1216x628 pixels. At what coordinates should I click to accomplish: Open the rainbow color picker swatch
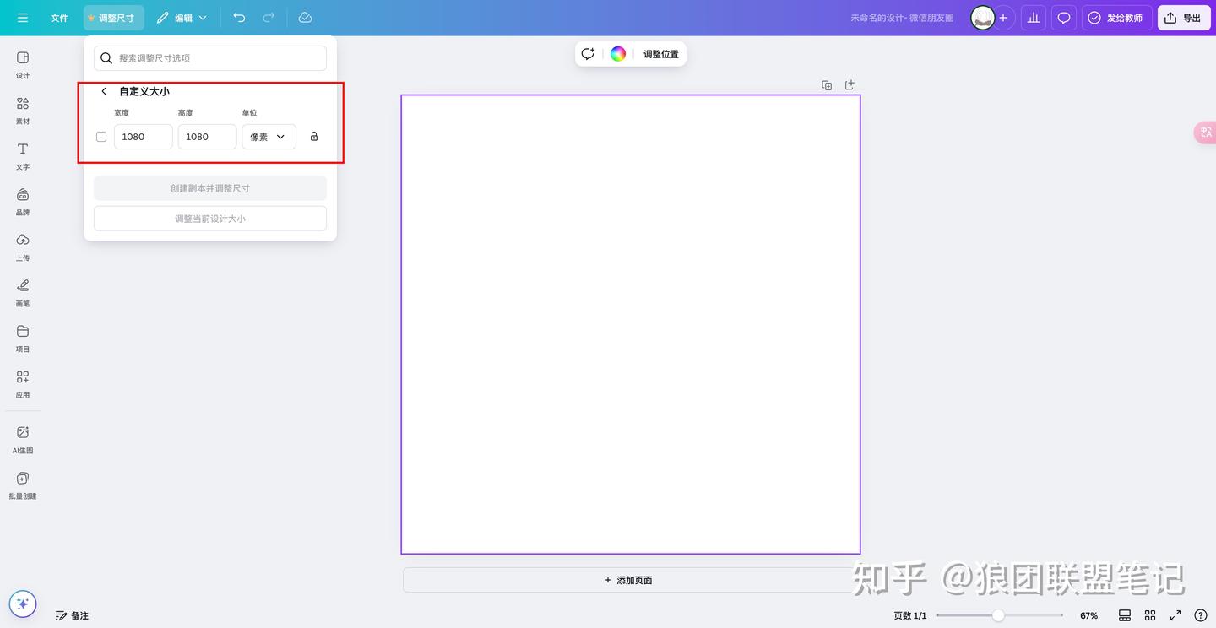coord(618,54)
